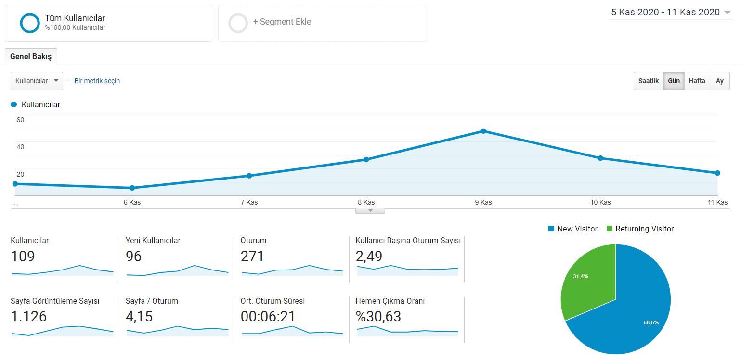This screenshot has width=741, height=360.
Task: Select the 6 Kas data point on chart
Action: point(132,188)
